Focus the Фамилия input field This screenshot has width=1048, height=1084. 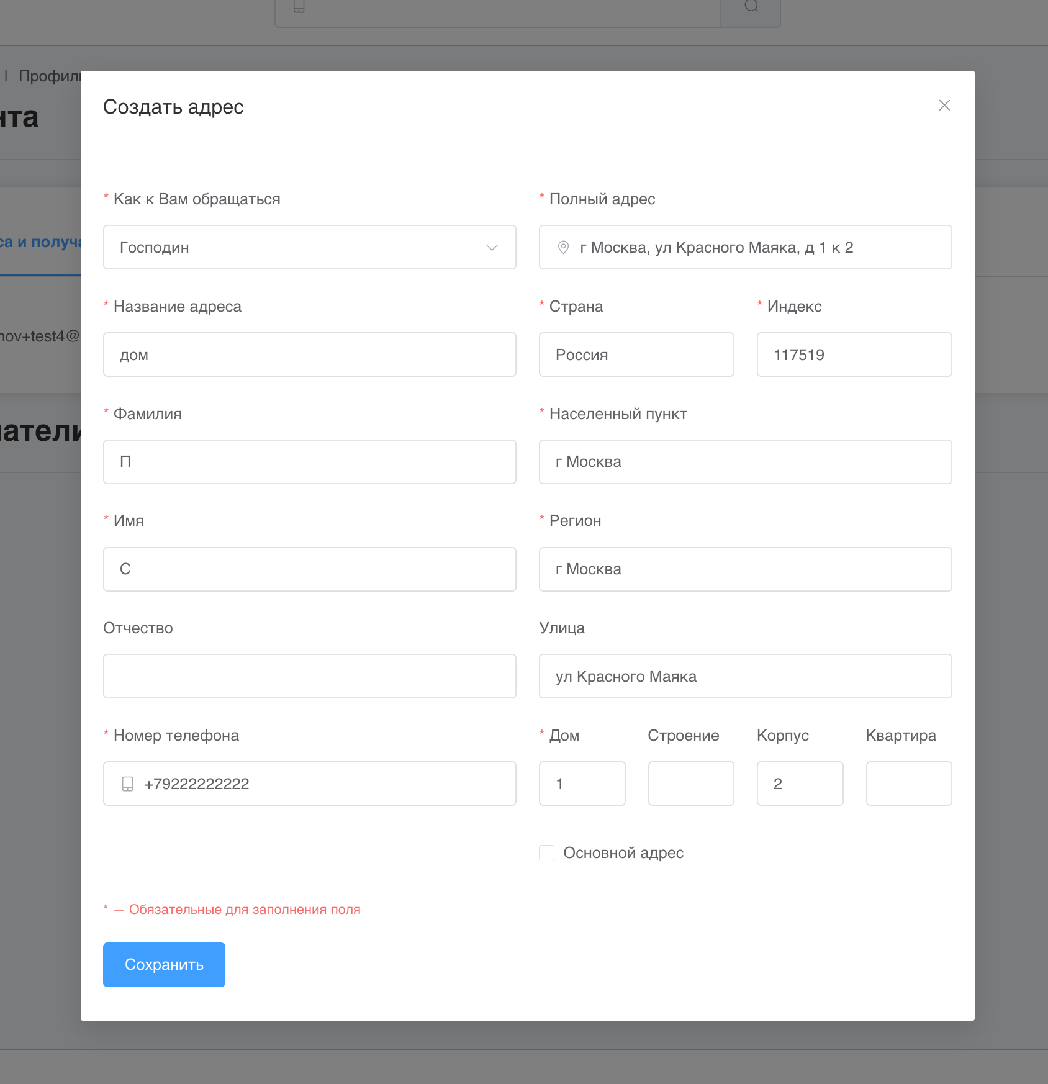coord(309,462)
